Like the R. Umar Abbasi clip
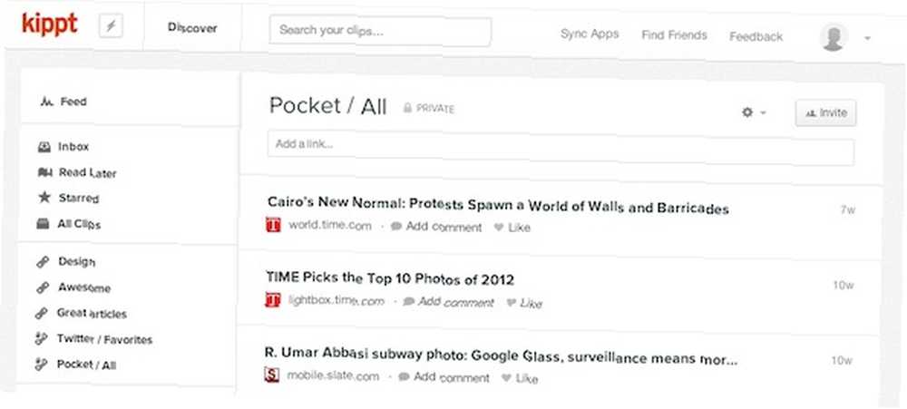Image resolution: width=907 pixels, height=409 pixels. coord(520,378)
